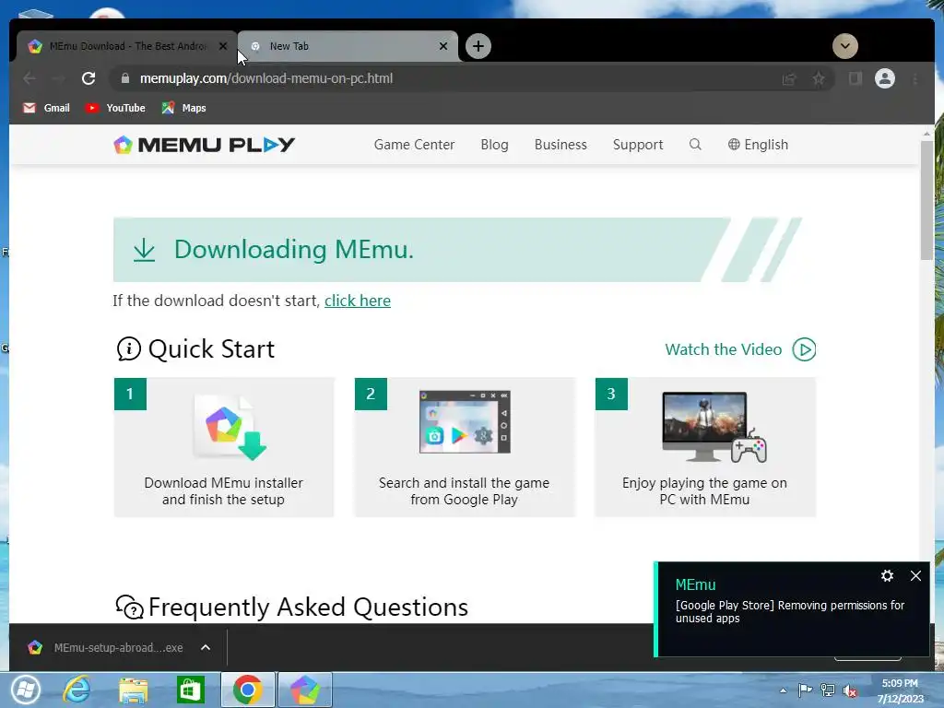This screenshot has height=708, width=944.
Task: Click the Frequently Asked Questions icon
Action: point(129,607)
